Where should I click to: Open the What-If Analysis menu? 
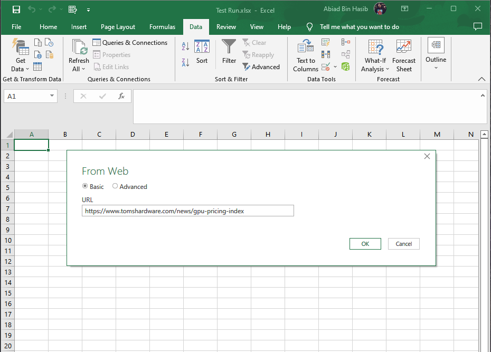(375, 56)
